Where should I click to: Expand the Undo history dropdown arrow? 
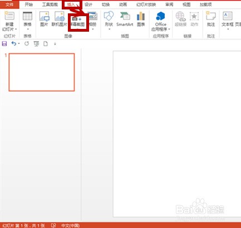coord(19,44)
